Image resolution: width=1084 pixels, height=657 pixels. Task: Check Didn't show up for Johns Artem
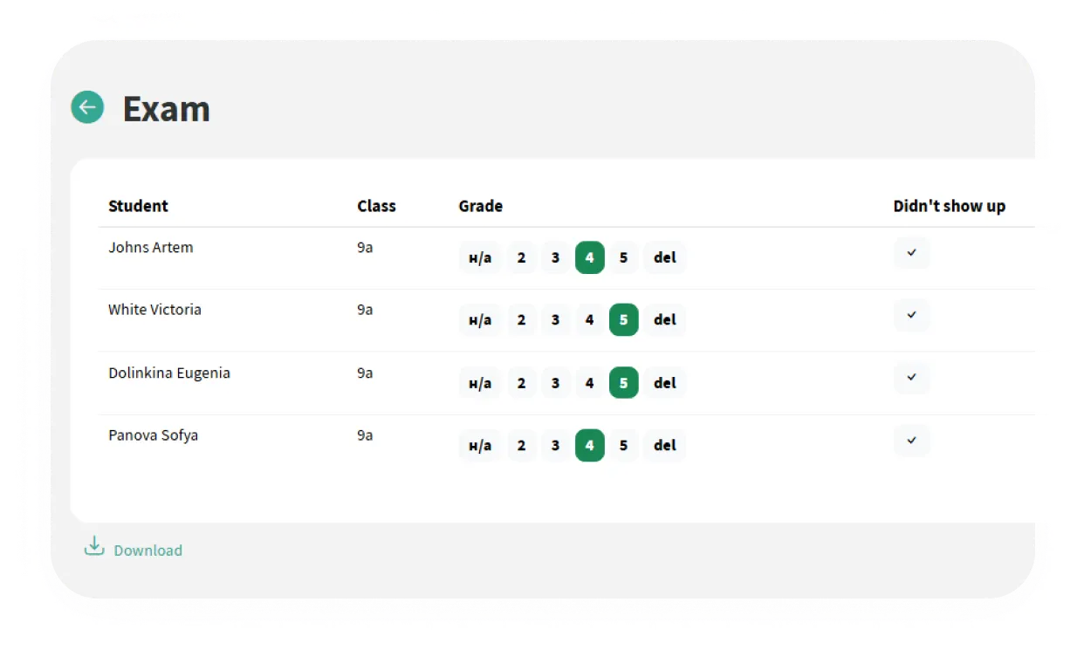pyautogui.click(x=911, y=253)
